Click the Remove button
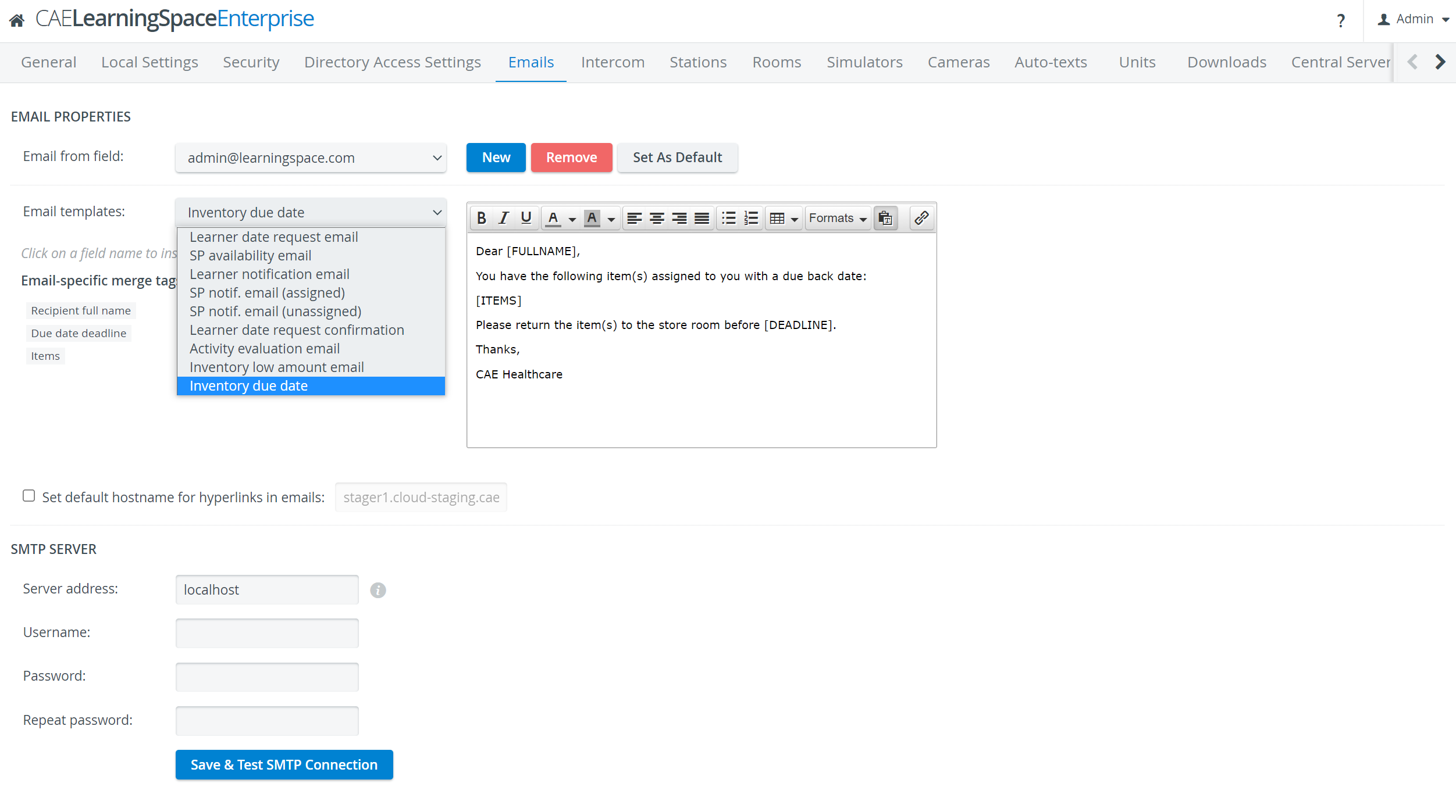Image resolution: width=1456 pixels, height=801 pixels. click(572, 158)
